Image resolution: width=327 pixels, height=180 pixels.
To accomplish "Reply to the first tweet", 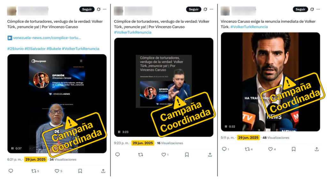I will tap(11, 171).
